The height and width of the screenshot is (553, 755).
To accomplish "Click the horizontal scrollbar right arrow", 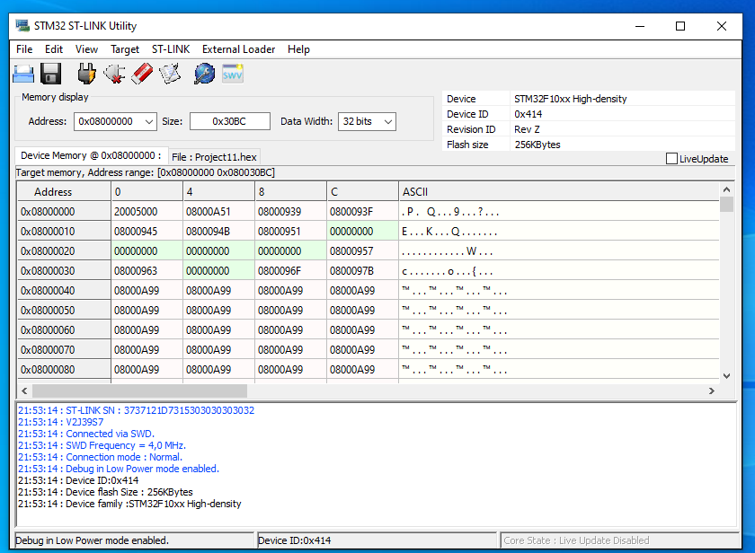I will (712, 391).
